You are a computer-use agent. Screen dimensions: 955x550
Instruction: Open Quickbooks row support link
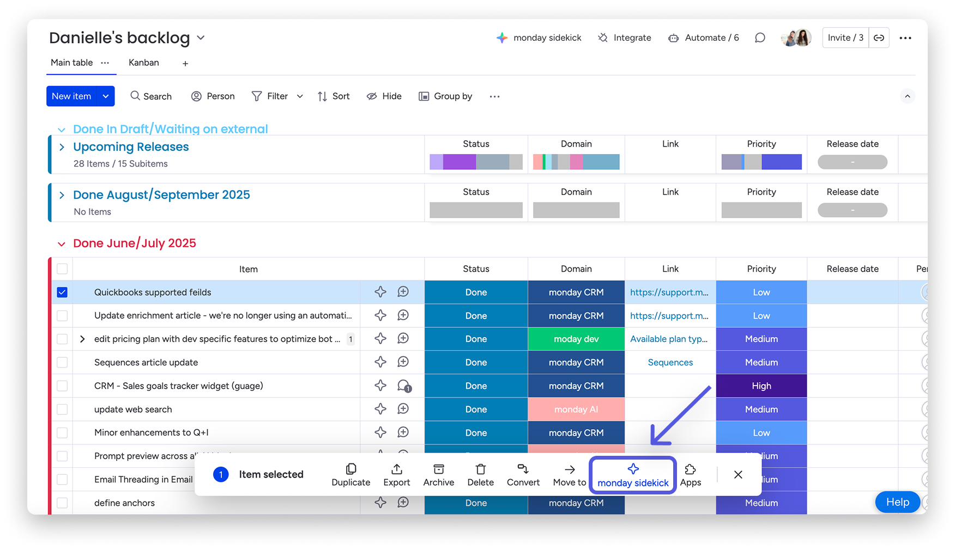669,292
